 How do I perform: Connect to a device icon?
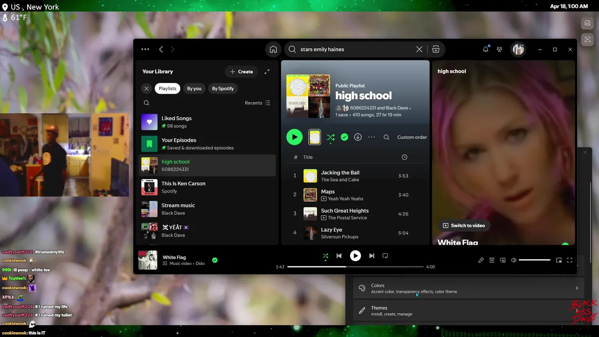(503, 260)
